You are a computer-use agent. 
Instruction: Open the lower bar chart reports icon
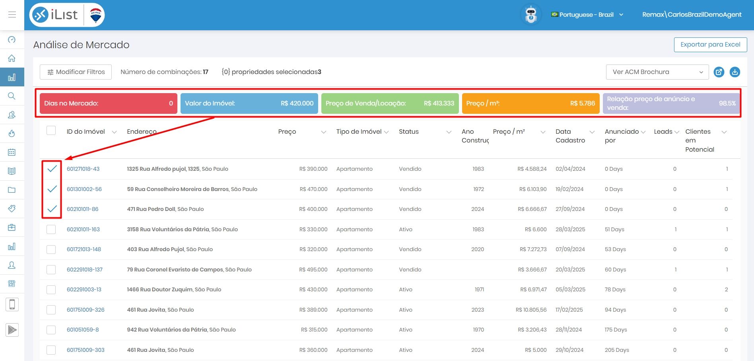(12, 246)
